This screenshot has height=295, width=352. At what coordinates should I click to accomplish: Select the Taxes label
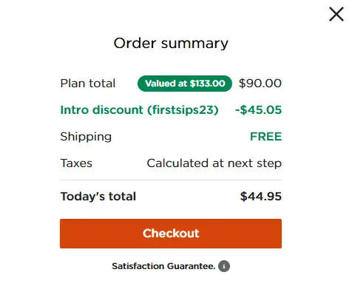click(76, 163)
